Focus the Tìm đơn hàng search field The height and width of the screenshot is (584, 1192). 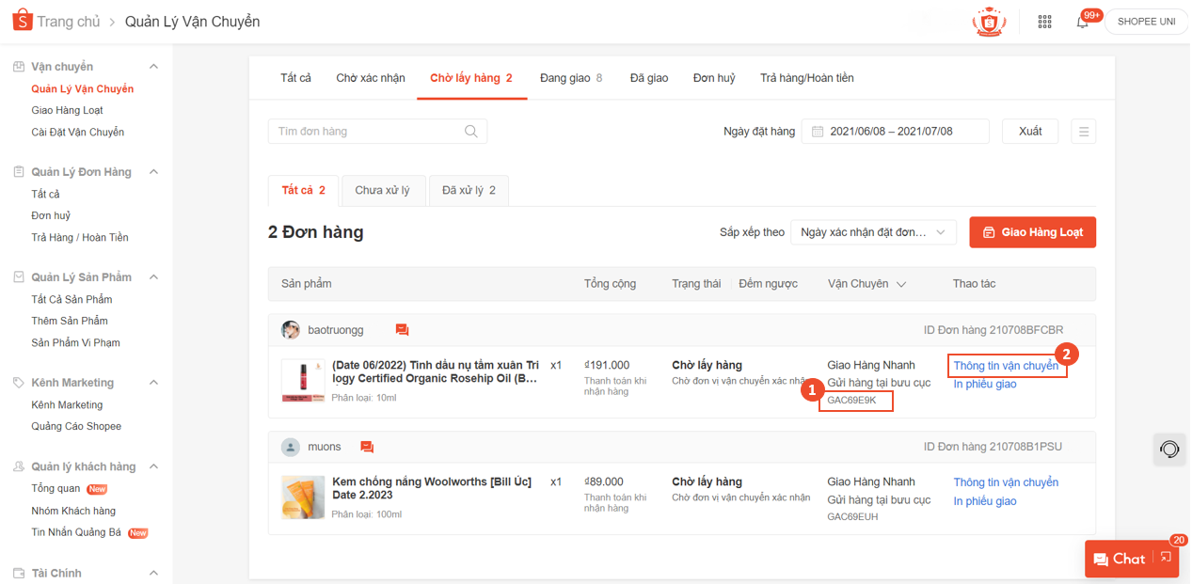[x=367, y=132]
